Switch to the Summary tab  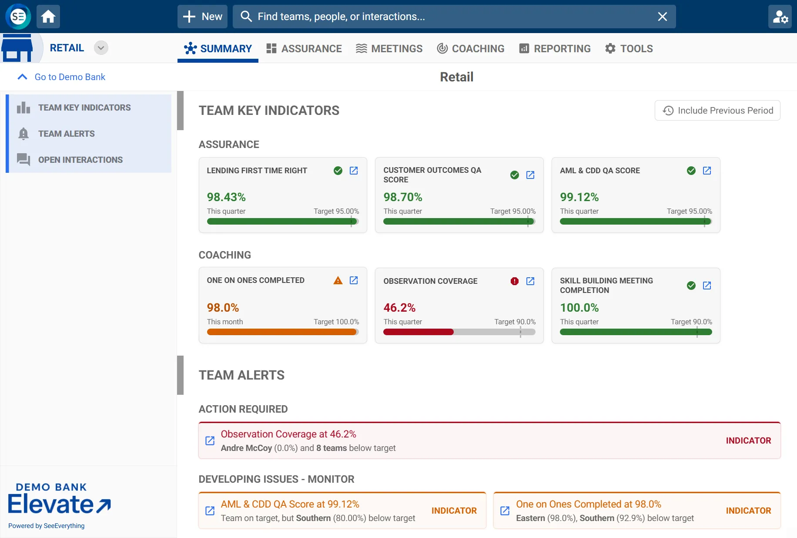(218, 48)
